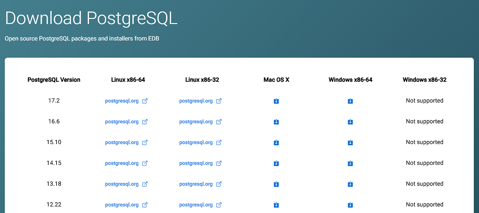Download PostgreSQL 17.2 installer for Mac OS X
Image resolution: width=479 pixels, height=213 pixels.
coord(276,101)
